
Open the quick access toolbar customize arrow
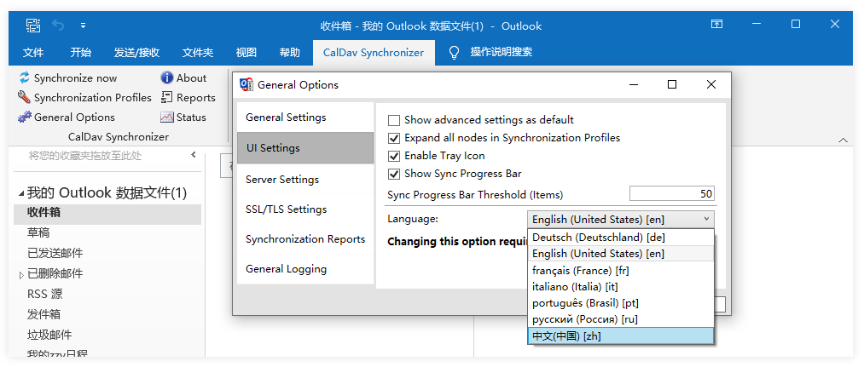84,26
